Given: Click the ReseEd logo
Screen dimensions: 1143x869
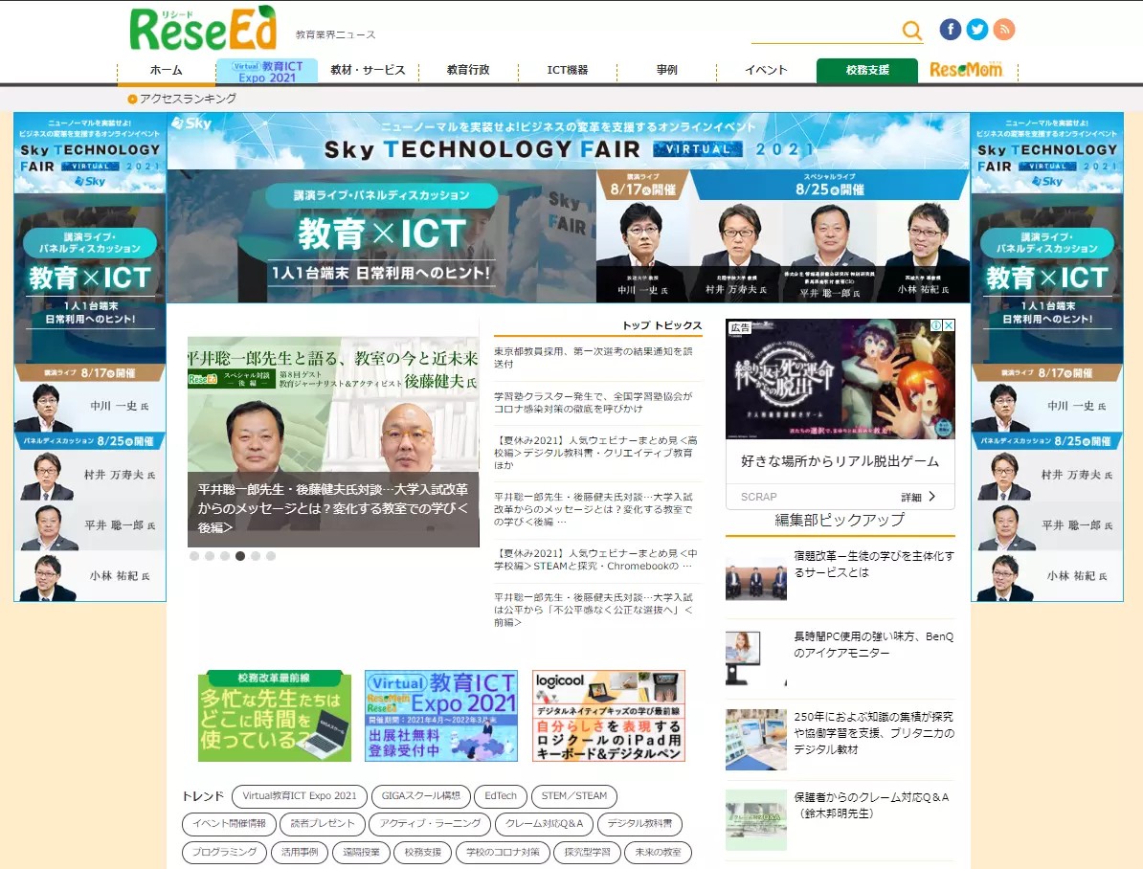Looking at the screenshot, I should pos(203,29).
